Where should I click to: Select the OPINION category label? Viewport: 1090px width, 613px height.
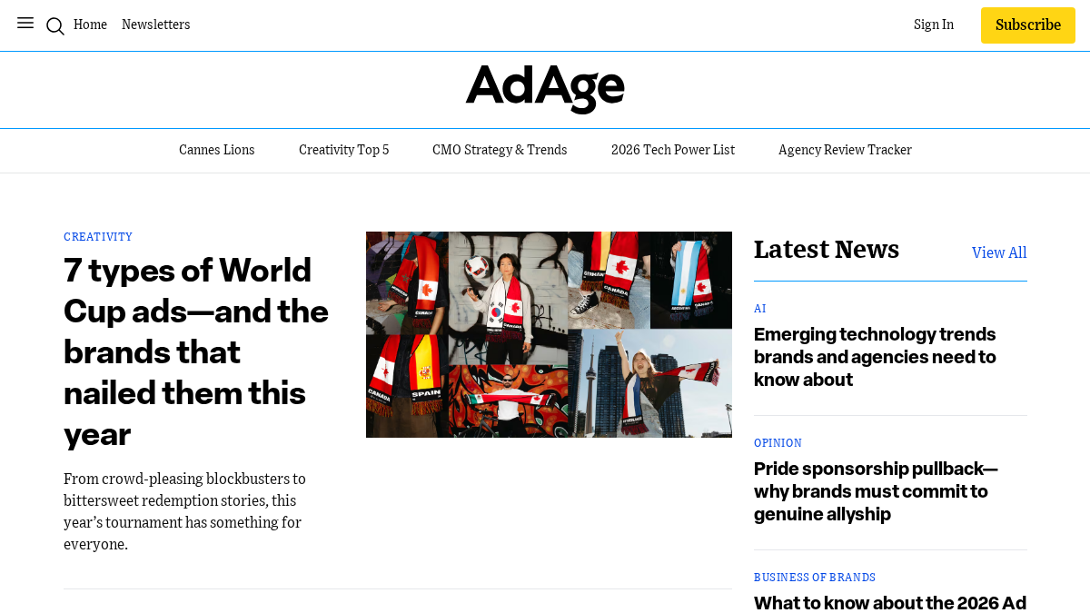point(778,443)
